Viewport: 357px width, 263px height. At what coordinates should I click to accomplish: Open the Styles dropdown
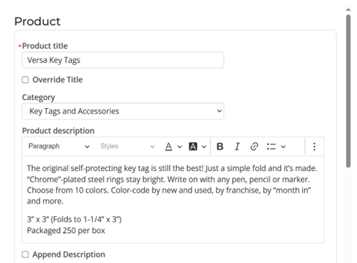click(127, 146)
